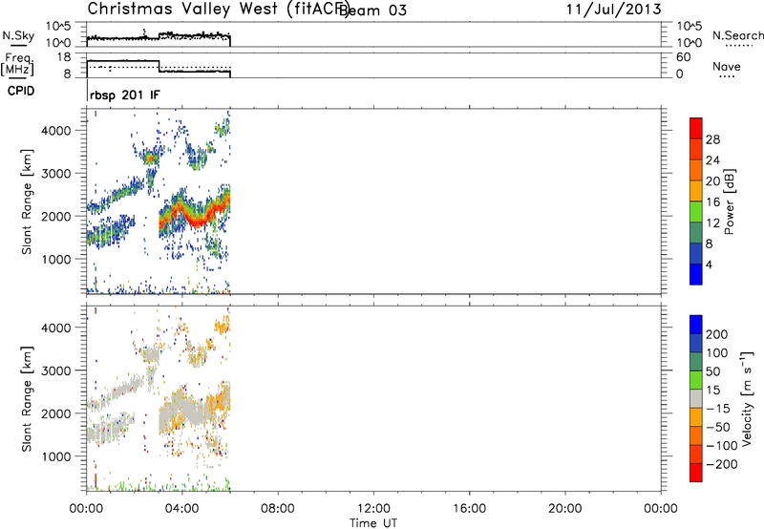764x529 pixels.
Task: Click the '200' tick on Velocity scale
Action: 717,334
